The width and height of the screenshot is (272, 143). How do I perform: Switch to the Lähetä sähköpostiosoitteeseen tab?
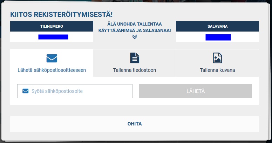coord(52,63)
